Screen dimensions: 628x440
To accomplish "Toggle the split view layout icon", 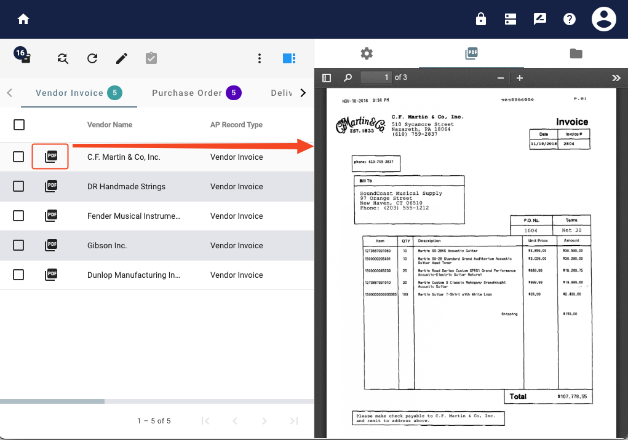I will pos(289,58).
